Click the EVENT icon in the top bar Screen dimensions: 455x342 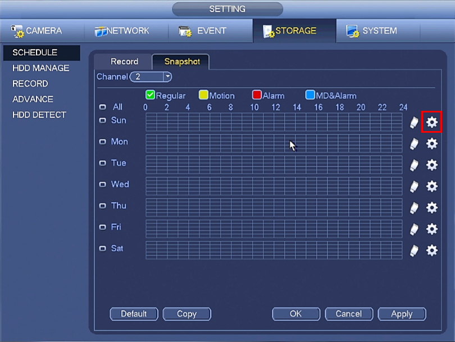185,31
